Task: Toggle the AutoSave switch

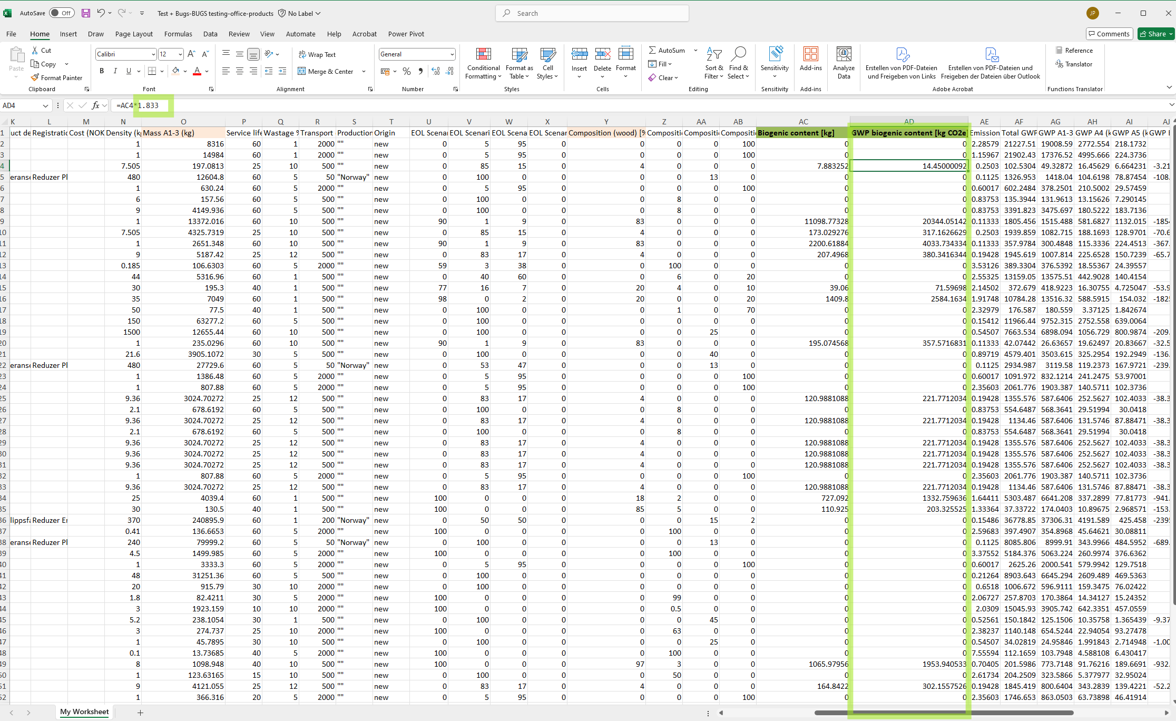Action: tap(62, 13)
